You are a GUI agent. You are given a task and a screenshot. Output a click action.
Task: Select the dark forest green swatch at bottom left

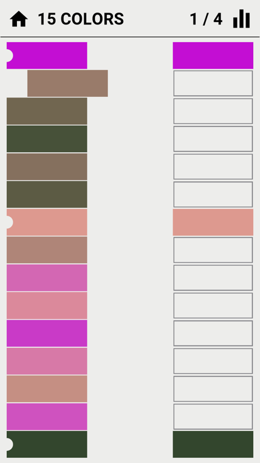pyautogui.click(x=47, y=444)
